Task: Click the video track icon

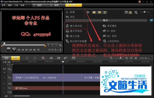Action: pyautogui.click(x=10, y=69)
